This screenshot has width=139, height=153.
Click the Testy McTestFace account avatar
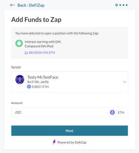[x=20, y=79]
